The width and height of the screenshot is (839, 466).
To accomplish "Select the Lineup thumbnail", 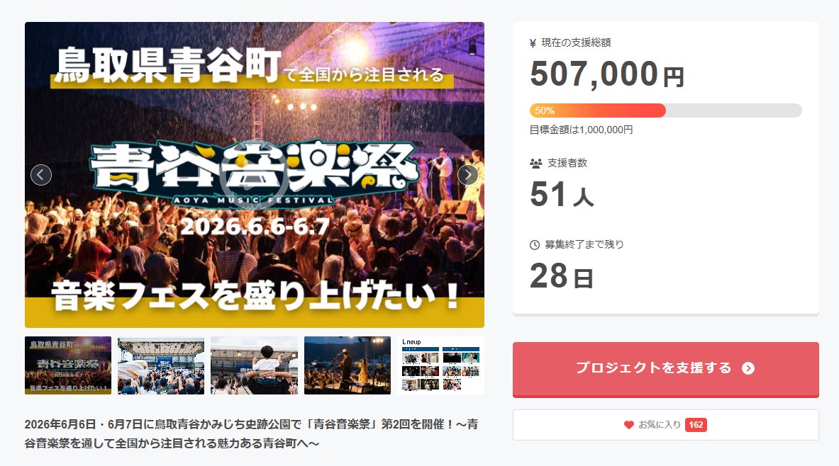I will point(441,365).
